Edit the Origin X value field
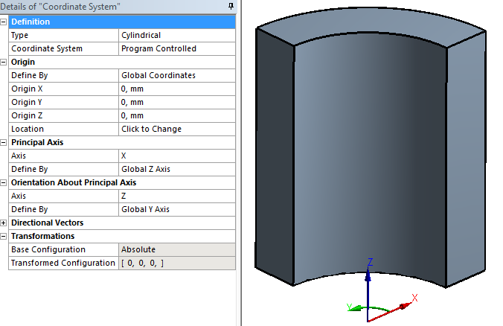The width and height of the screenshot is (503, 326). pos(177,89)
